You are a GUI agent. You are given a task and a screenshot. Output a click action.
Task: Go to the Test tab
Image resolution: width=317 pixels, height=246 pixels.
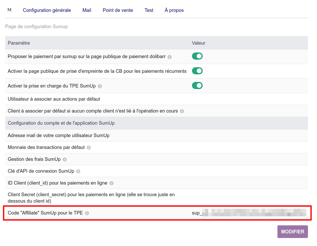coord(149,10)
